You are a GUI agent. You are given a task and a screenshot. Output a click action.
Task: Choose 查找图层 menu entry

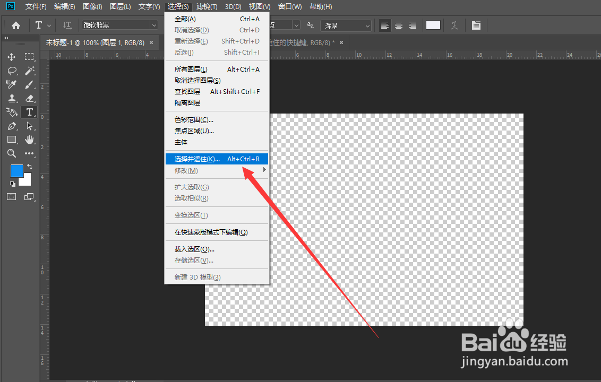tap(217, 92)
